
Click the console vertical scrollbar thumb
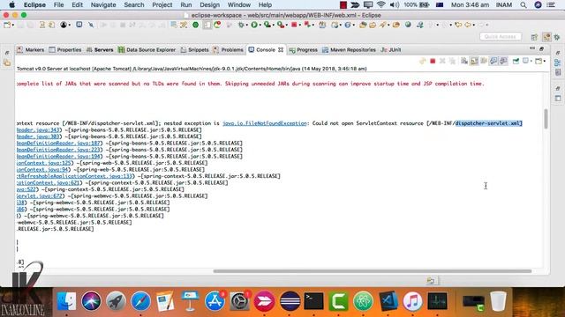(x=546, y=119)
